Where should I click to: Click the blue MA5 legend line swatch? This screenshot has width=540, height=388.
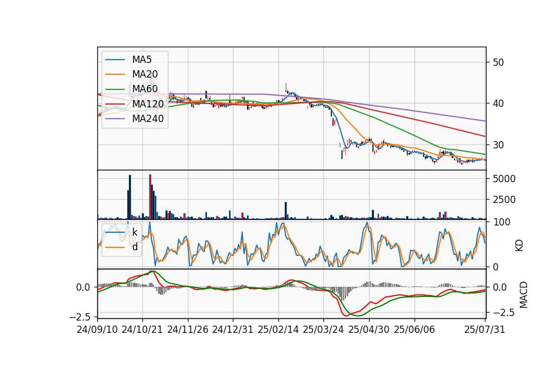pos(115,60)
